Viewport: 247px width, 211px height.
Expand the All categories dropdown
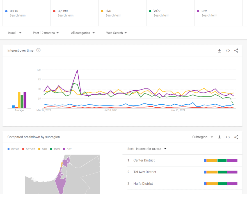83,33
